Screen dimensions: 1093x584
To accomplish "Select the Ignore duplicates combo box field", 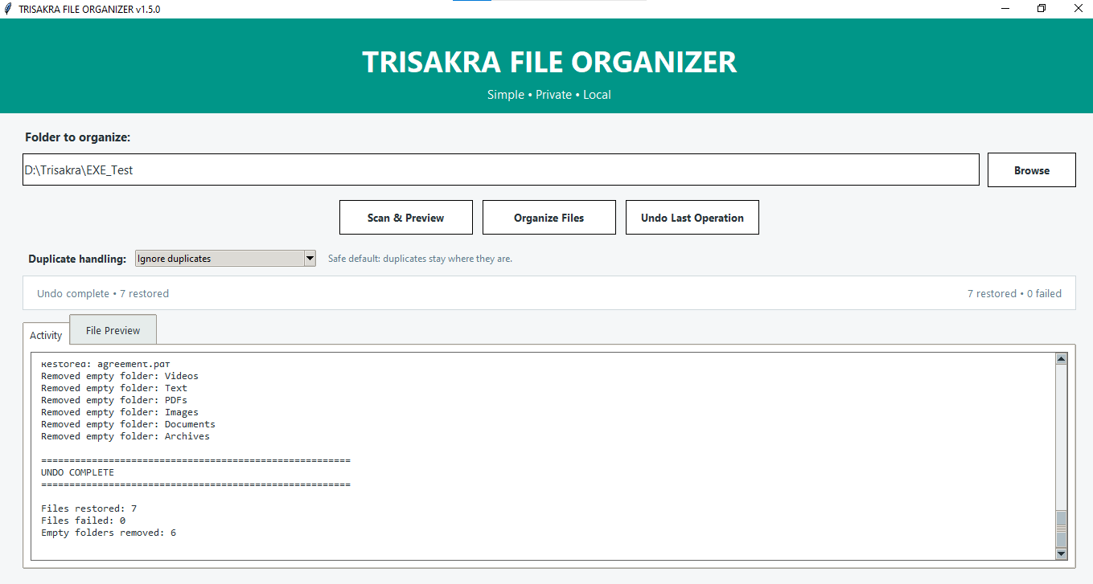I will [225, 259].
